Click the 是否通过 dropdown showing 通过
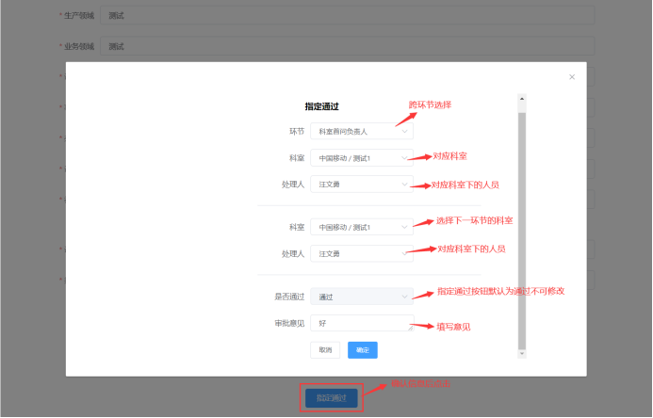Viewport: 653px width, 418px height. click(x=362, y=297)
